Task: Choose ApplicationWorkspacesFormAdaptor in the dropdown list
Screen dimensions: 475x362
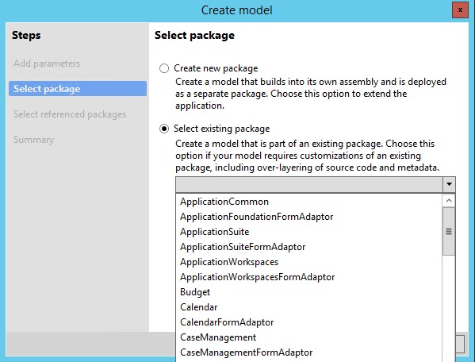Action: click(309, 277)
